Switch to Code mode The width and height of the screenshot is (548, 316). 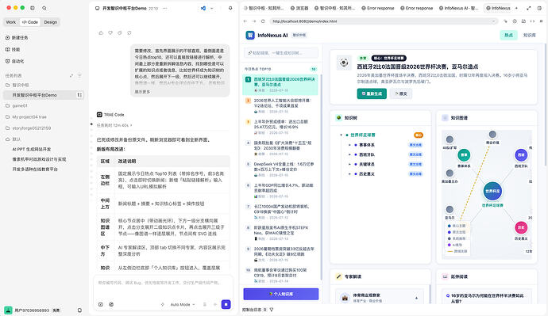30,22
